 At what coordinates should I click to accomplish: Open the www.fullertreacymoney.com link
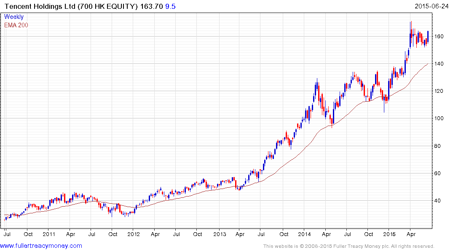pos(41,246)
